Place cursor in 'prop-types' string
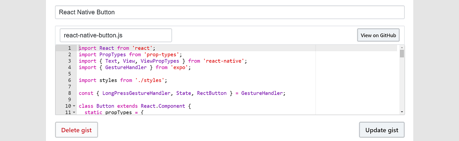 click(161, 54)
